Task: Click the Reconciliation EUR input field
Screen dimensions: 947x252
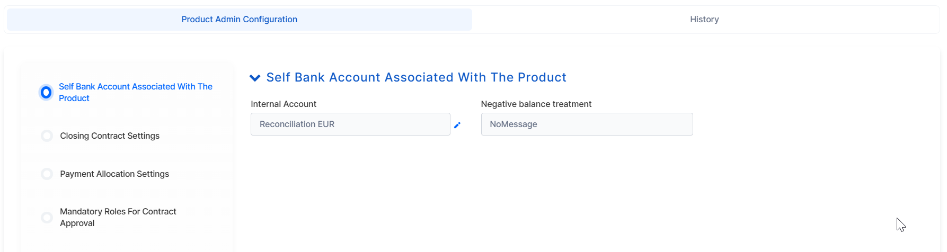Action: coord(350,124)
